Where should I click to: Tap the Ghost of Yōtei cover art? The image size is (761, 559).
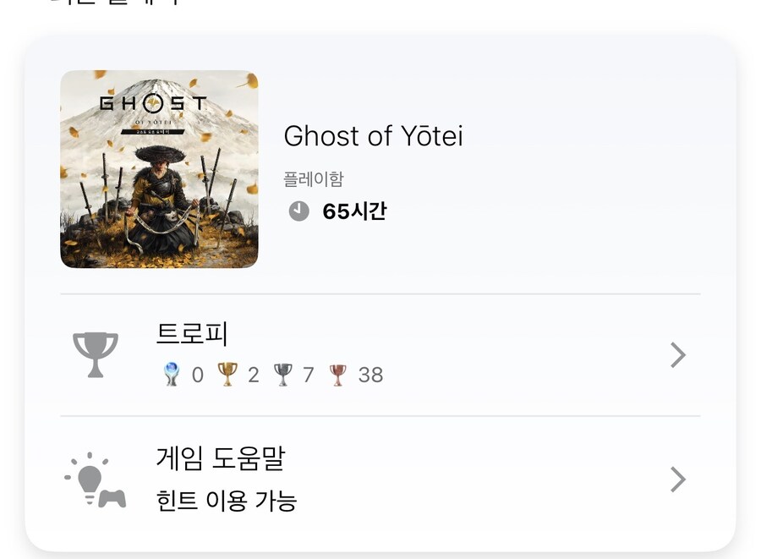159,169
